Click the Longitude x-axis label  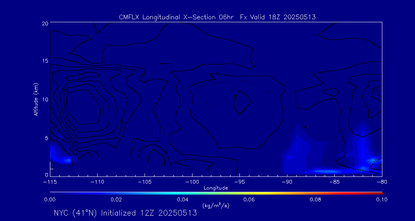click(216, 188)
